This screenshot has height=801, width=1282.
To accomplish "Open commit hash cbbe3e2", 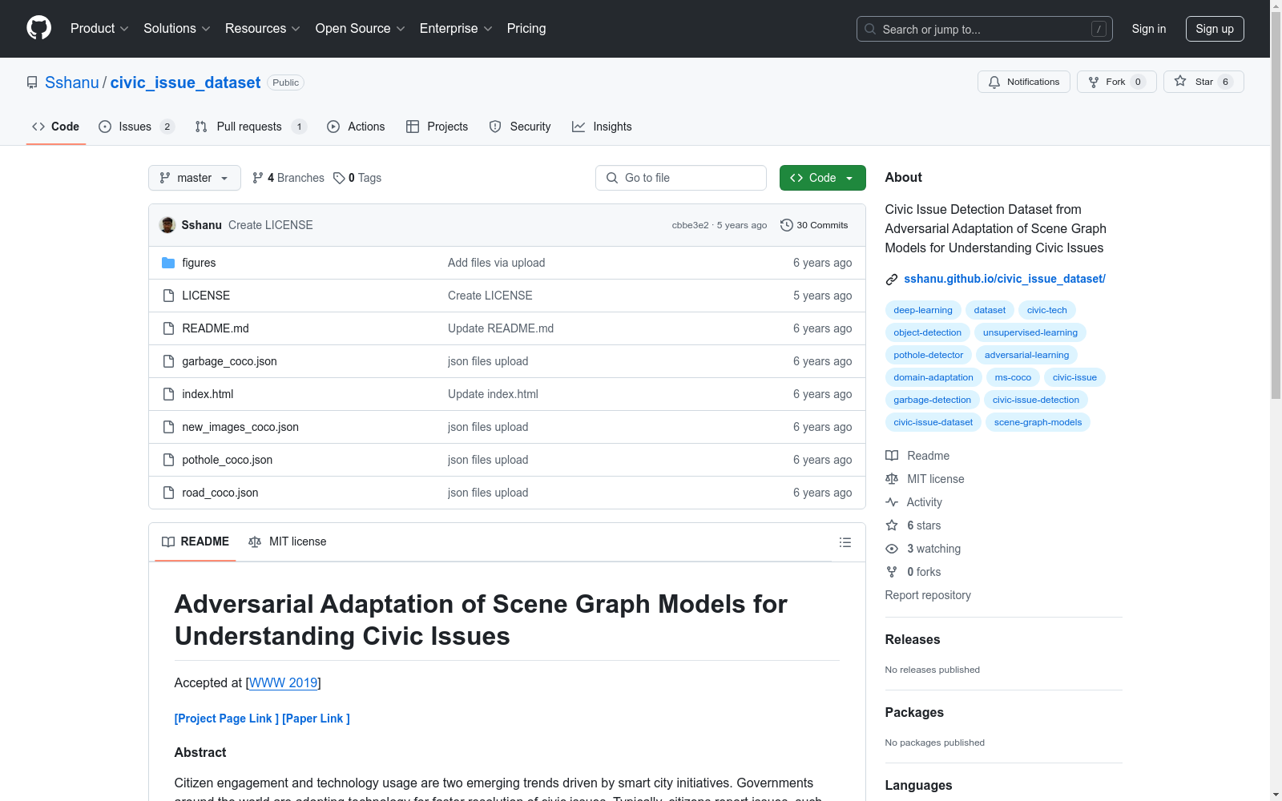I will [x=690, y=225].
